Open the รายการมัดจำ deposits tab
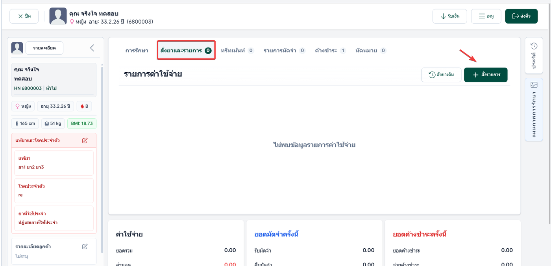This screenshot has height=266, width=551. click(284, 50)
